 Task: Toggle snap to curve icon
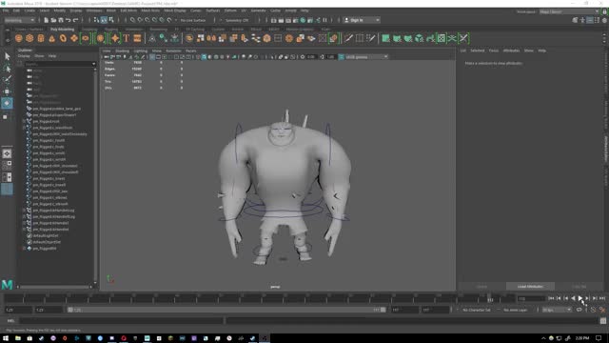(x=140, y=20)
